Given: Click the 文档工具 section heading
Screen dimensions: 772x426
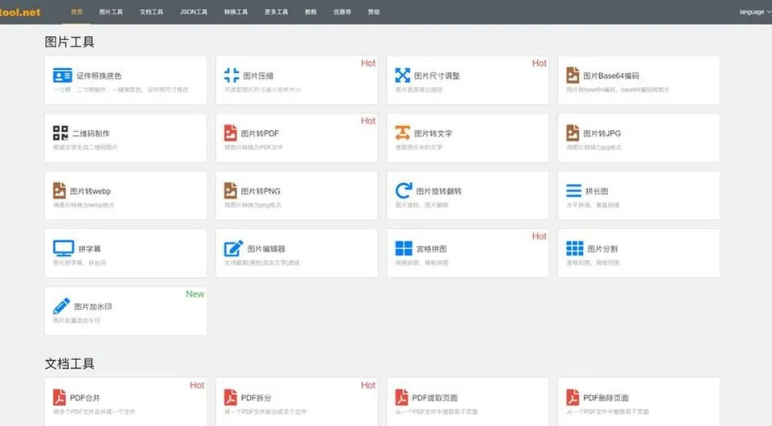Looking at the screenshot, I should pyautogui.click(x=69, y=363).
